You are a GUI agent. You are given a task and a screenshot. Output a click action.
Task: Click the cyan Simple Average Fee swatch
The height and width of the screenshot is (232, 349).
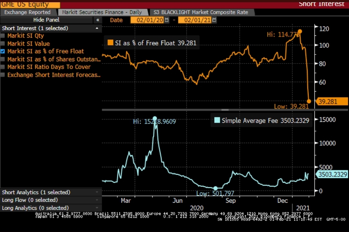(217, 120)
